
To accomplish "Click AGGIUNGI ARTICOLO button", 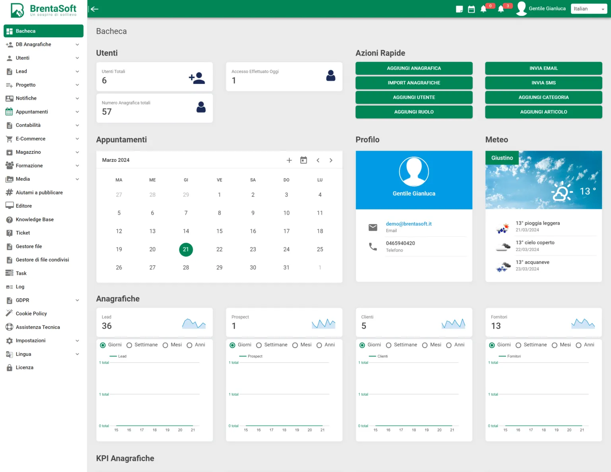I will pos(543,112).
